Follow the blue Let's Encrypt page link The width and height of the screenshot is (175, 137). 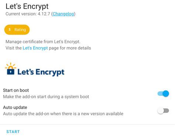click(x=35, y=48)
